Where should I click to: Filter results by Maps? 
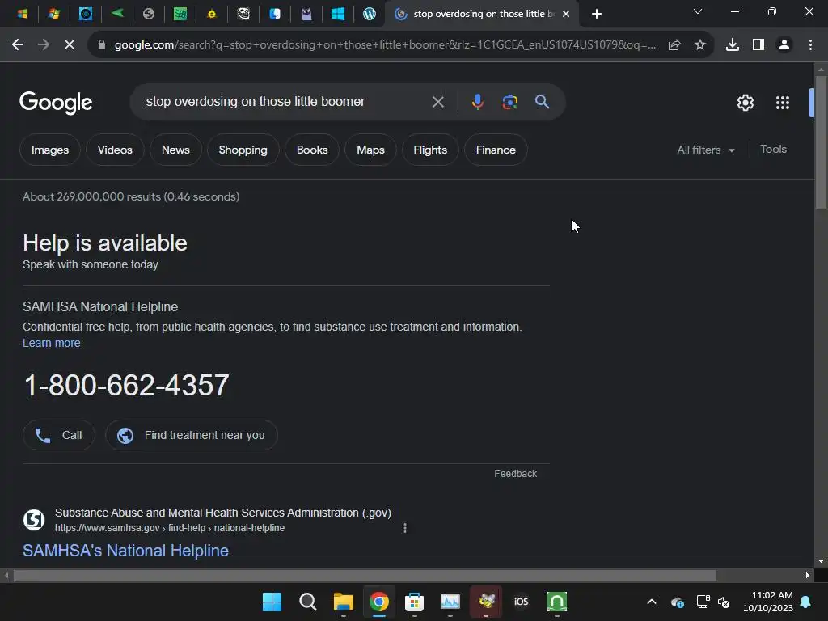point(370,150)
